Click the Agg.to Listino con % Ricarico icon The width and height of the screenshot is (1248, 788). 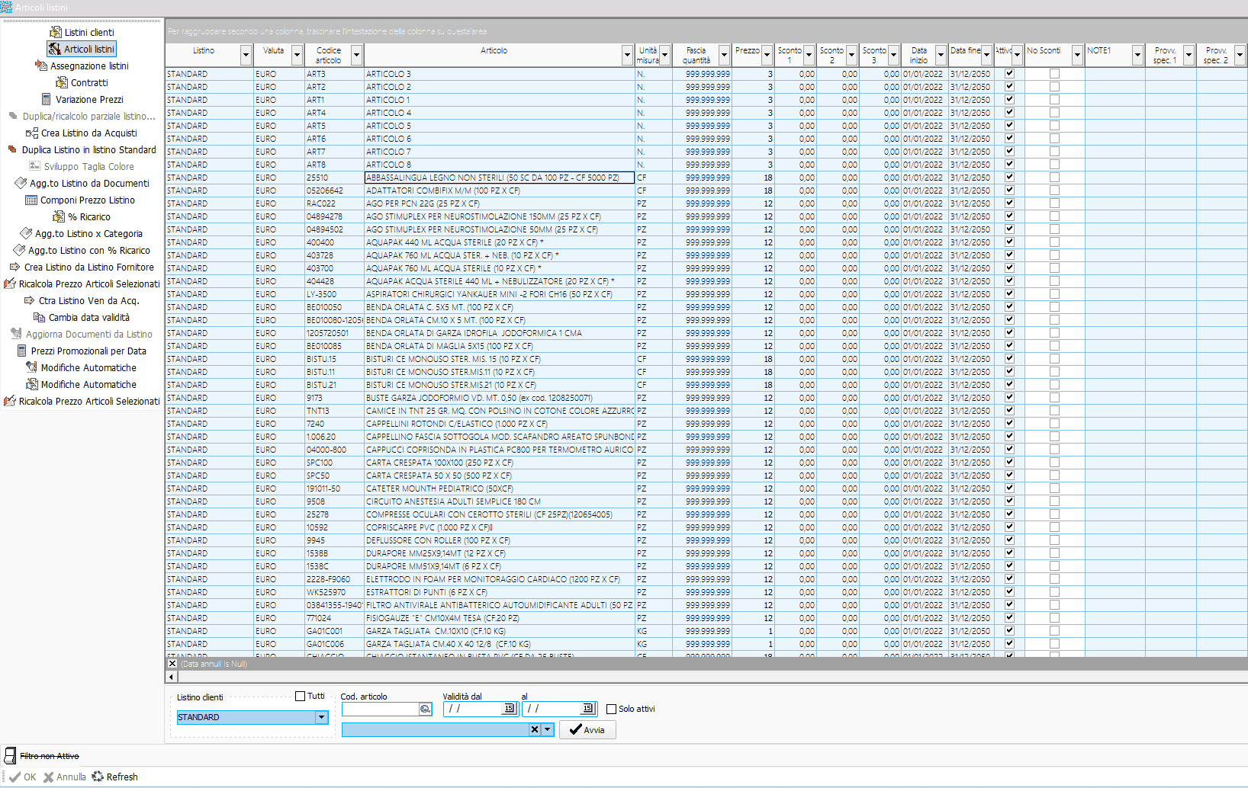(x=19, y=250)
